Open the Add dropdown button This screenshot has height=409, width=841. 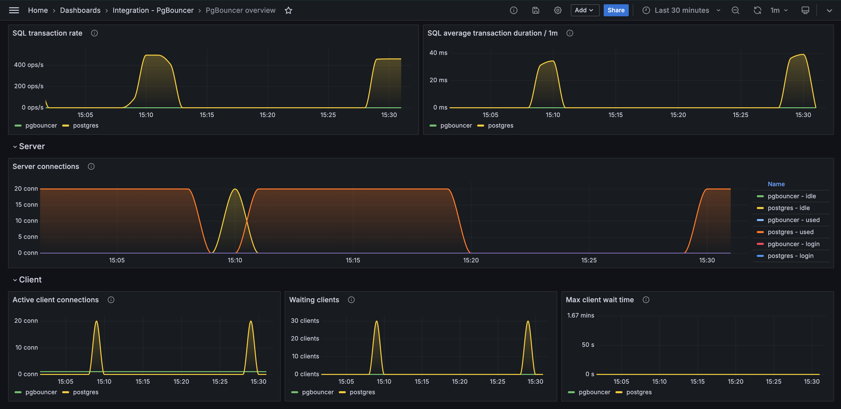(x=584, y=11)
